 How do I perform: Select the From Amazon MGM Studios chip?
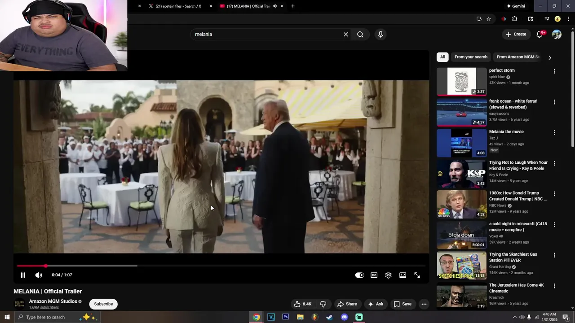(518, 57)
